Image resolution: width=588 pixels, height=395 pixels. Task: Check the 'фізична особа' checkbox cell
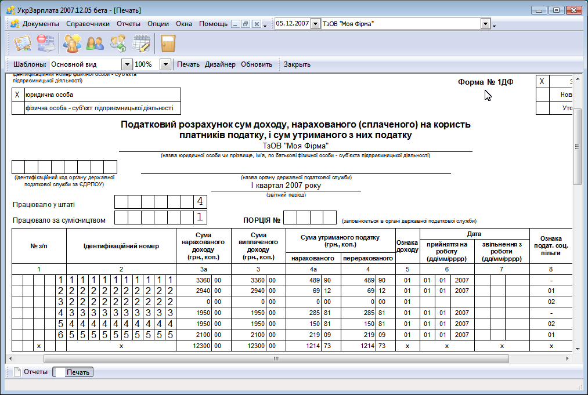[17, 108]
